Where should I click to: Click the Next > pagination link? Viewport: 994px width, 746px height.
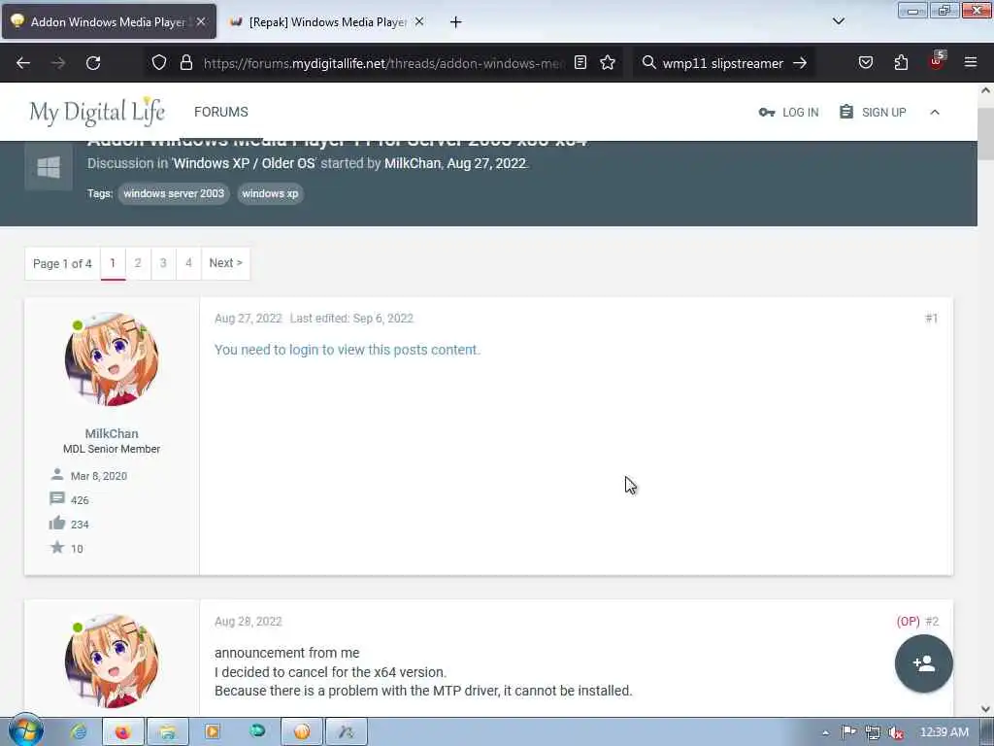(x=225, y=263)
